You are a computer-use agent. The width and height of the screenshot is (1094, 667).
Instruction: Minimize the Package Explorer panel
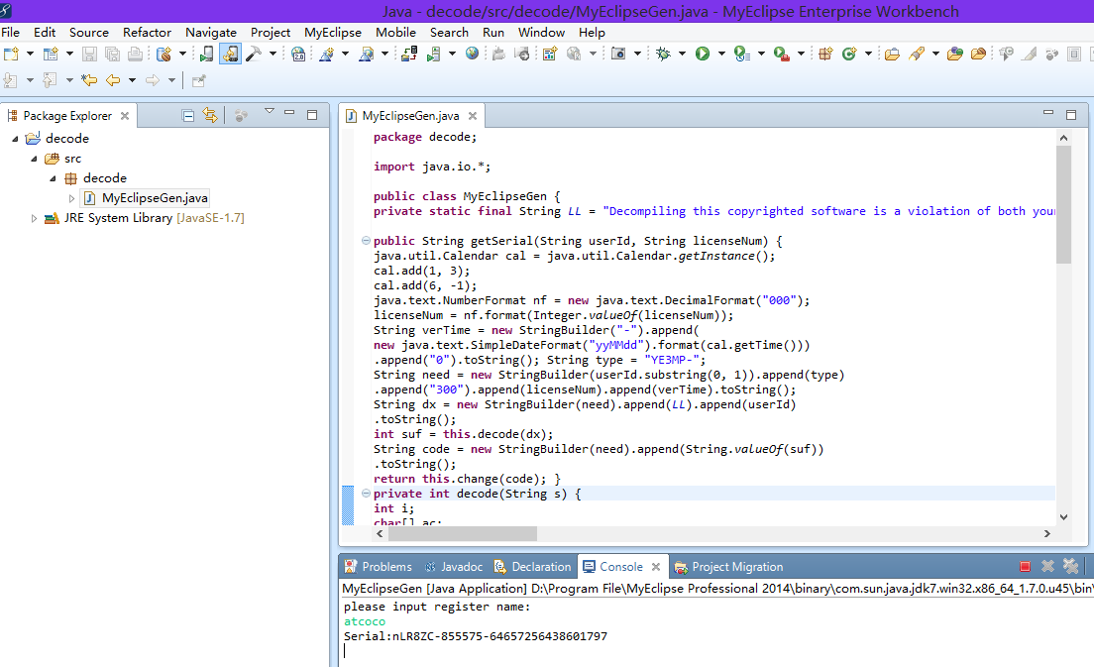289,112
